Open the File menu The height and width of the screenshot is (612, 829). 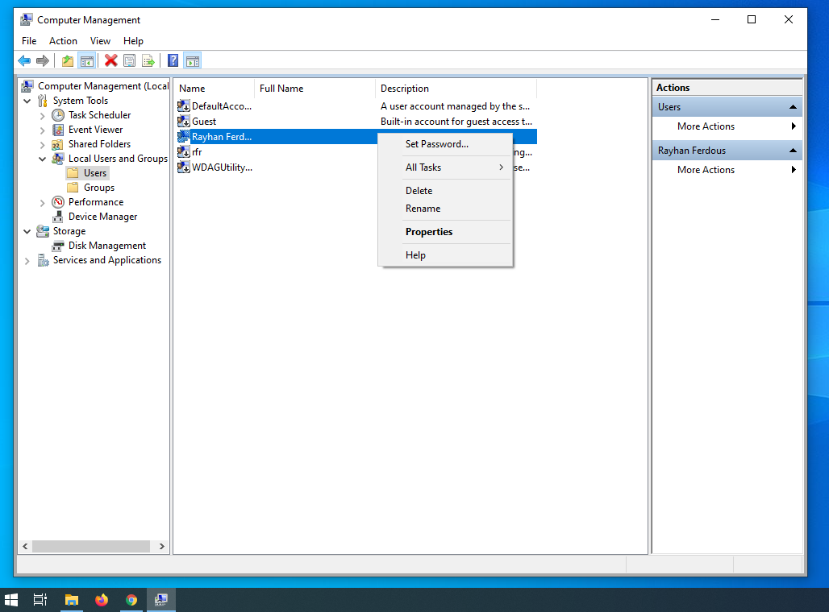tap(29, 40)
